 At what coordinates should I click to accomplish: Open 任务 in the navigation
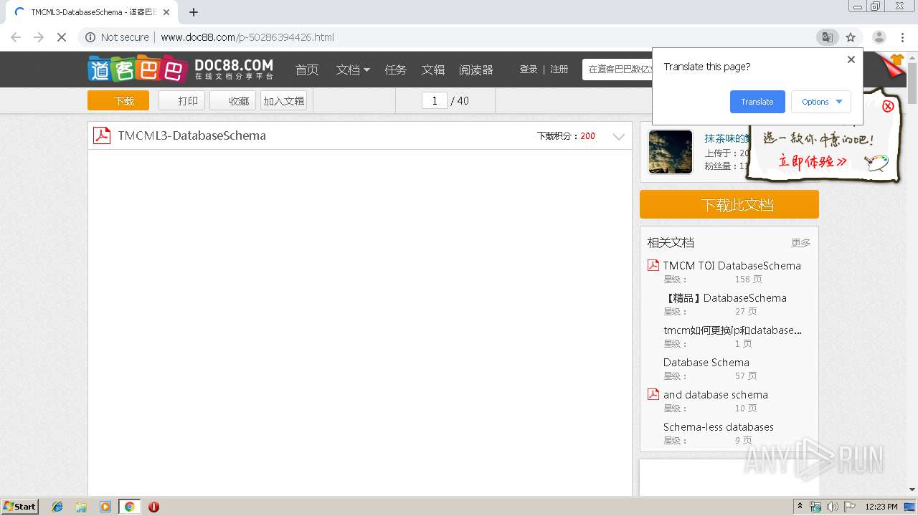(396, 70)
